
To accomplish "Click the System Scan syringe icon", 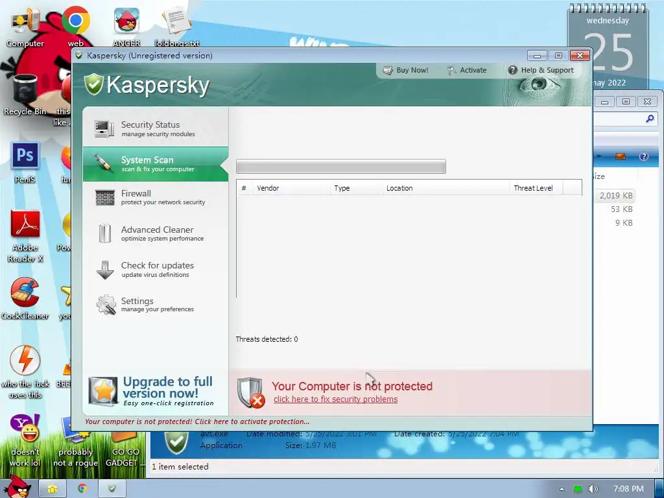I will click(x=103, y=163).
